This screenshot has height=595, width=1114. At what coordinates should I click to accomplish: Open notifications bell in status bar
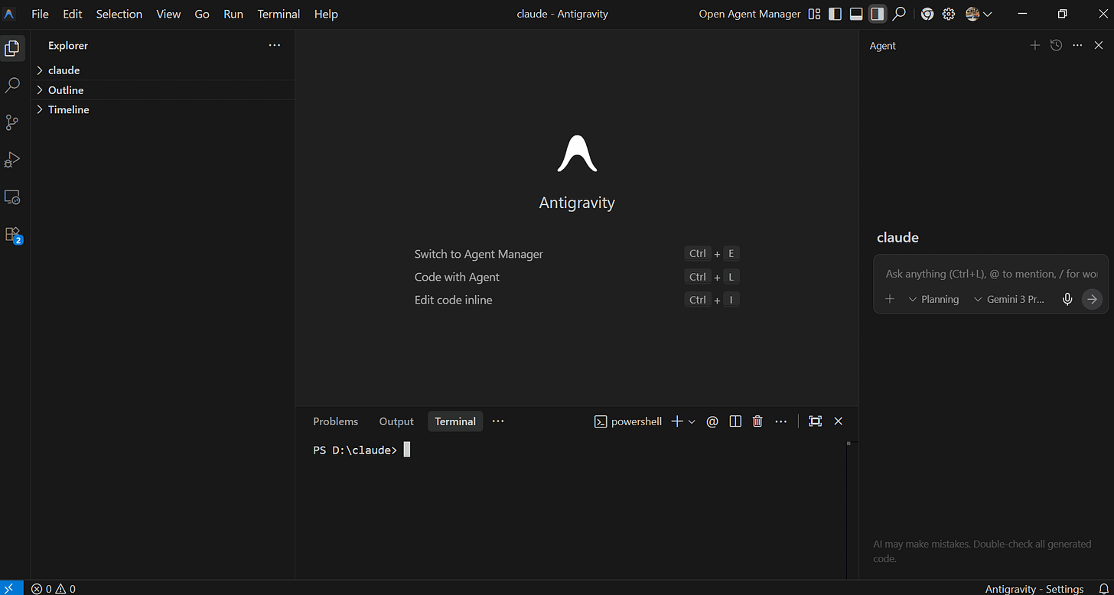coord(1103,588)
